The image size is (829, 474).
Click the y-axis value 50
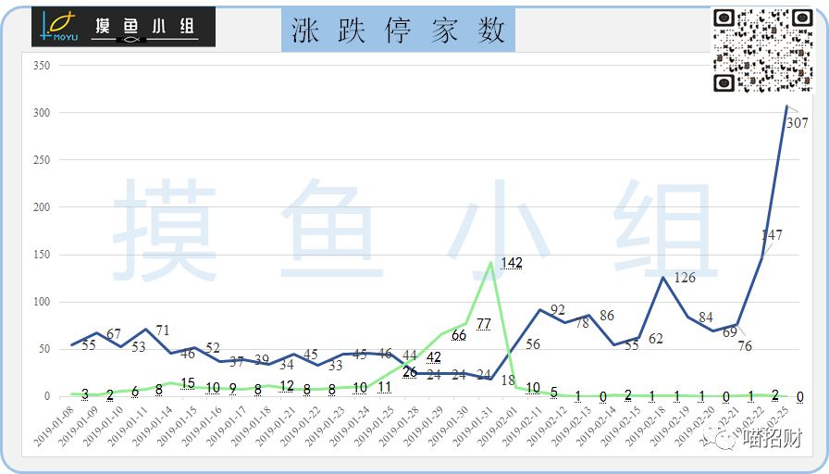point(44,349)
